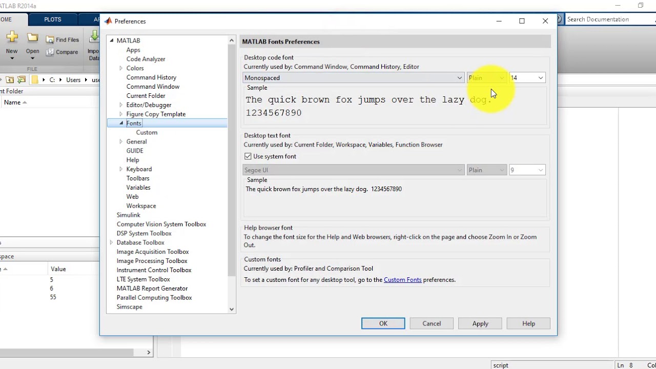Select Simulink in preferences tree
Viewport: 656px width, 369px height.
pos(128,215)
